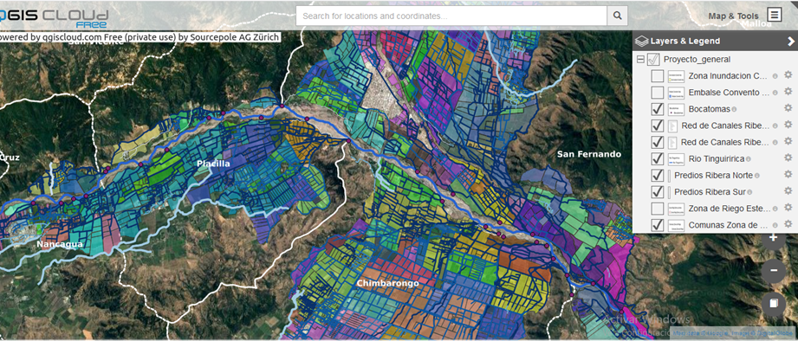Click in the location search field
Image resolution: width=798 pixels, height=341 pixels.
click(x=451, y=16)
